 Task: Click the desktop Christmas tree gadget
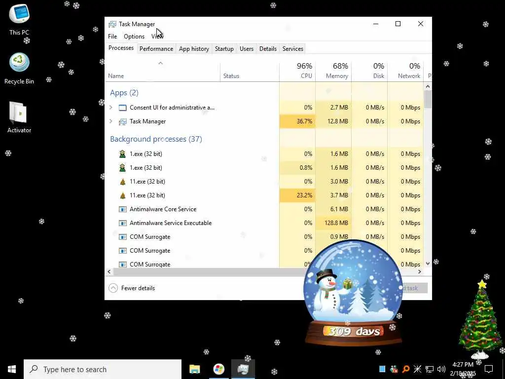[480, 320]
